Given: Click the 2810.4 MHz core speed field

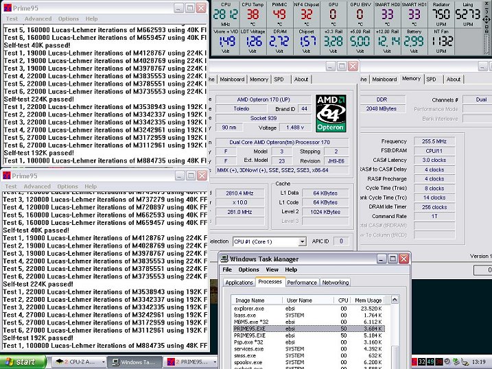Looking at the screenshot, I should point(239,193).
